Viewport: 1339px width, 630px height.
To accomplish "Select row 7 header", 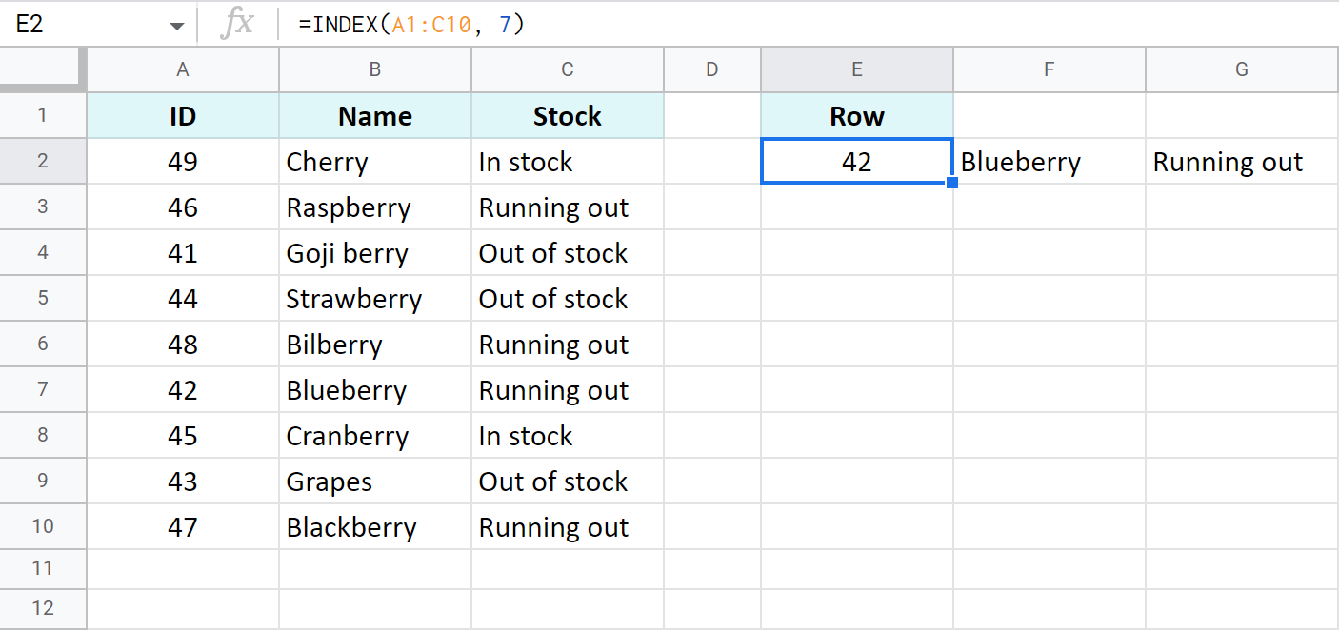I will pyautogui.click(x=43, y=389).
